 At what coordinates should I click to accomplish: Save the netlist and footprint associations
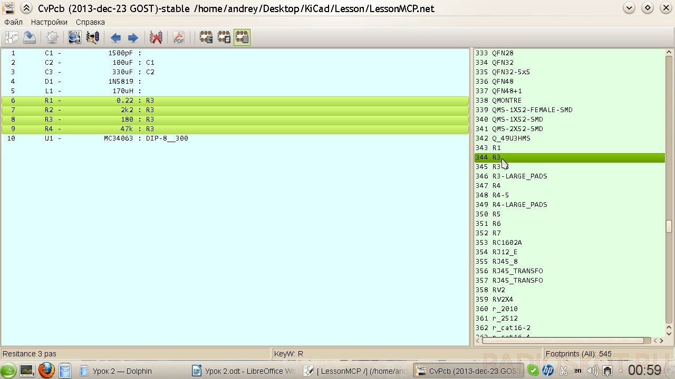coord(30,37)
